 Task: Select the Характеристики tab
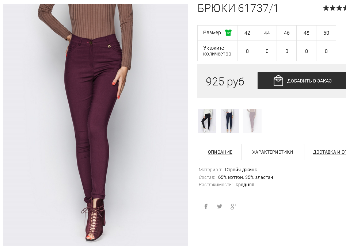tap(273, 152)
